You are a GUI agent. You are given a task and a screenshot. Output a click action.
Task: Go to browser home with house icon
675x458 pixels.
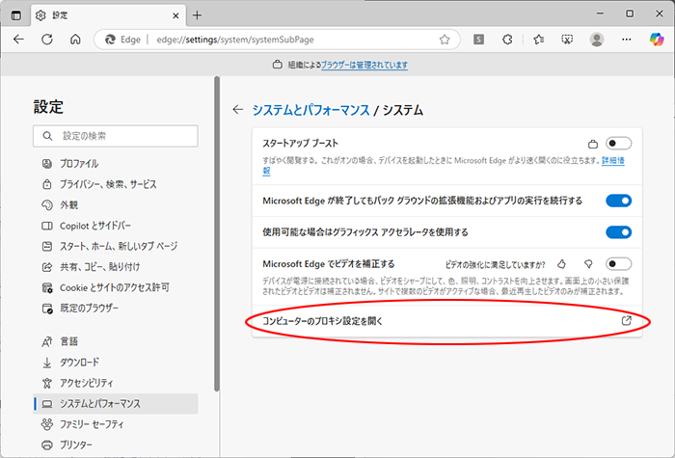(75, 40)
